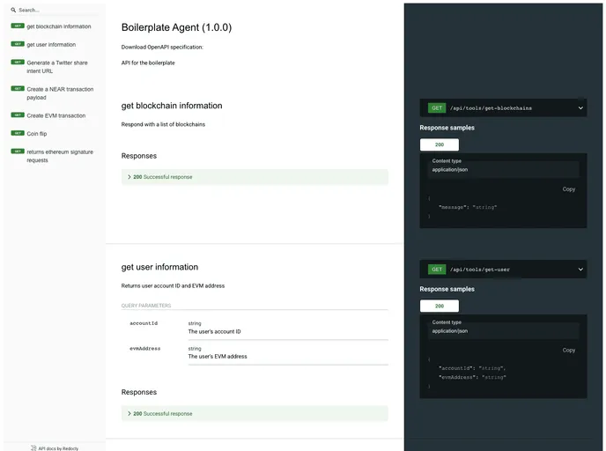Click the 'accountId' query parameter name
This screenshot has height=451, width=606.
point(144,323)
